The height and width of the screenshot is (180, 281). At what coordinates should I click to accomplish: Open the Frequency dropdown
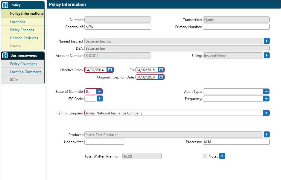tap(266, 99)
